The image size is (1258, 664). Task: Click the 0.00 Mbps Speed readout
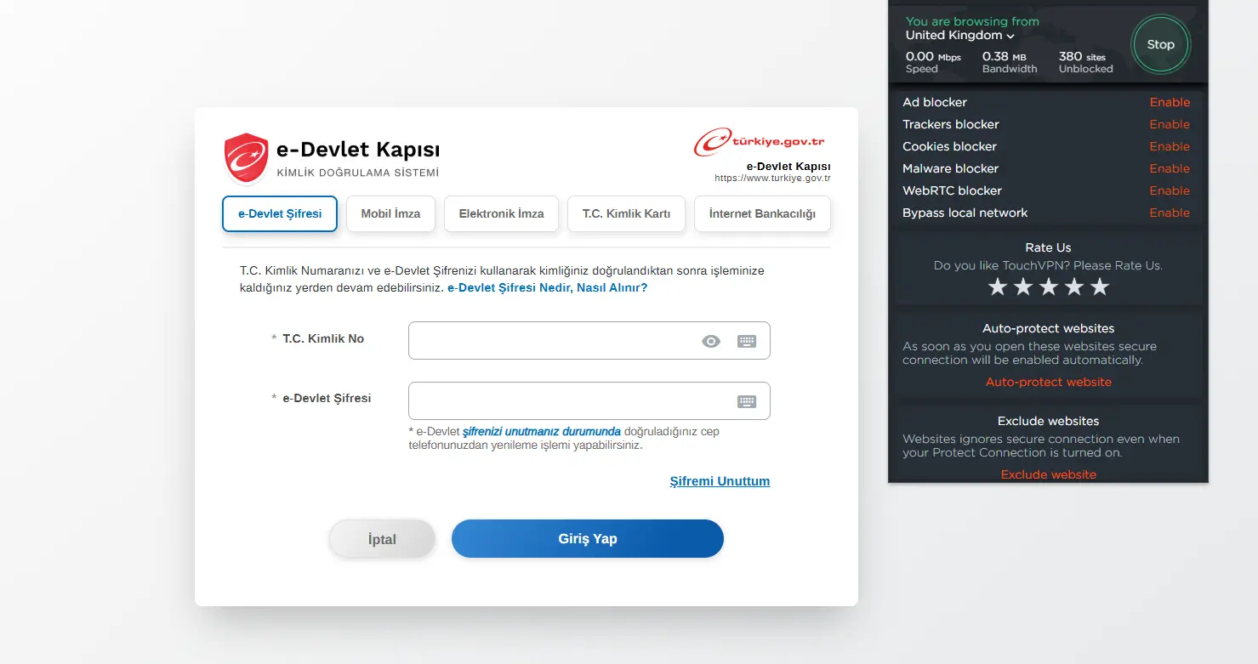(x=933, y=62)
